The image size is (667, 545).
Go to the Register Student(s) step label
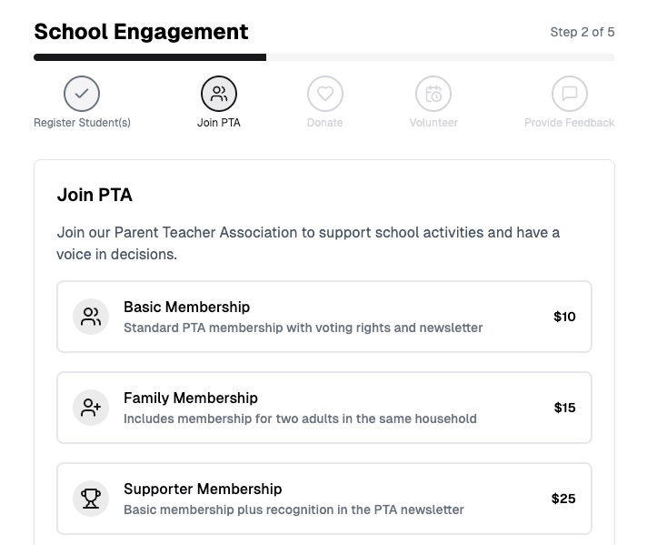coord(82,123)
